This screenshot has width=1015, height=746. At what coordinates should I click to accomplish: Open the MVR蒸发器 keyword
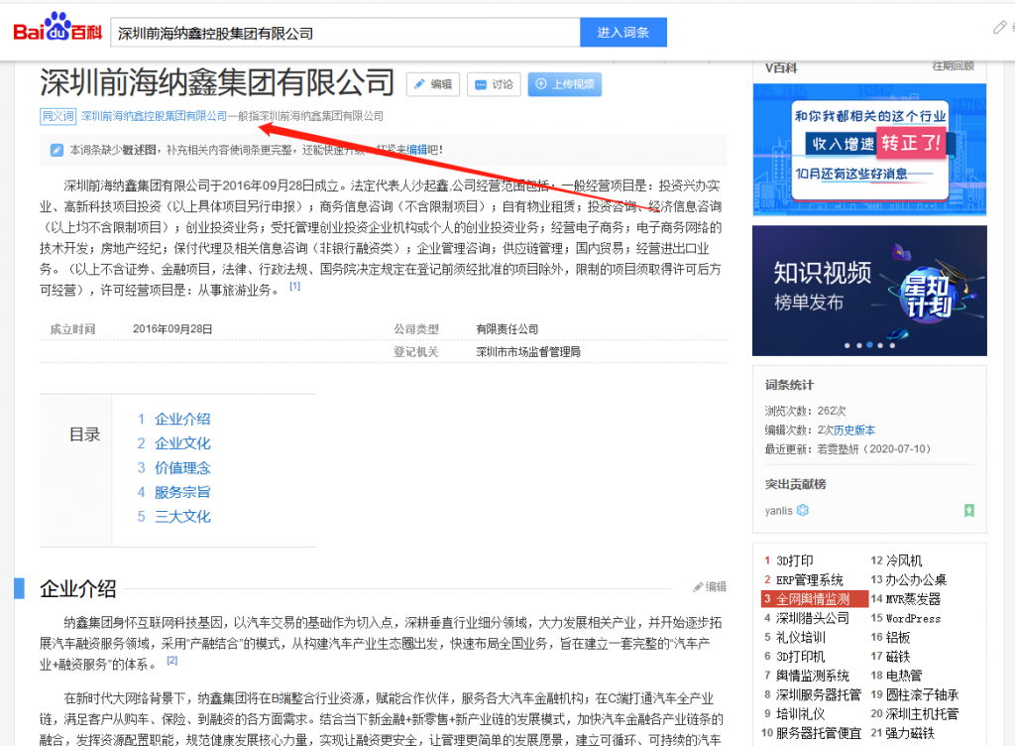[913, 599]
